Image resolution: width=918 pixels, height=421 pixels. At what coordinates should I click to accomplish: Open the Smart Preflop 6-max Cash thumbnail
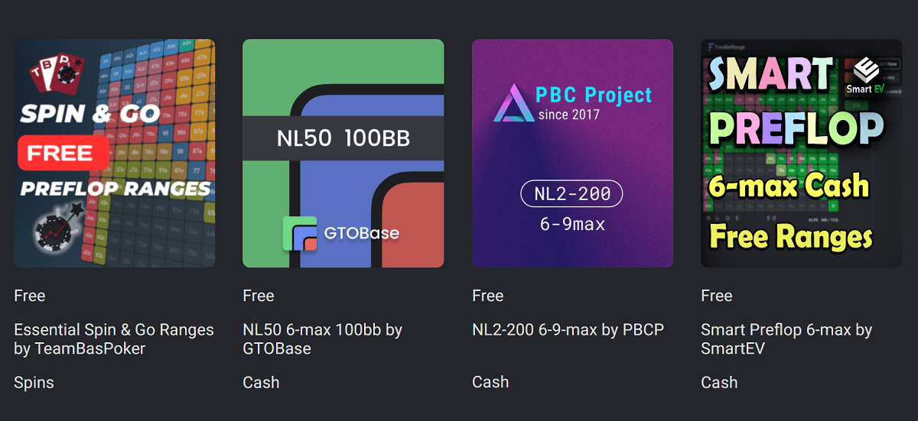(802, 153)
